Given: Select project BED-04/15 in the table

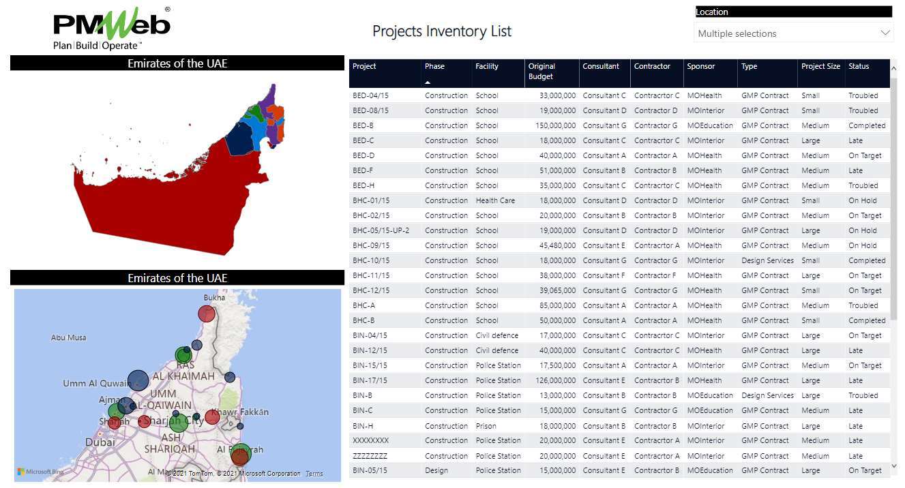Looking at the screenshot, I should [370, 96].
